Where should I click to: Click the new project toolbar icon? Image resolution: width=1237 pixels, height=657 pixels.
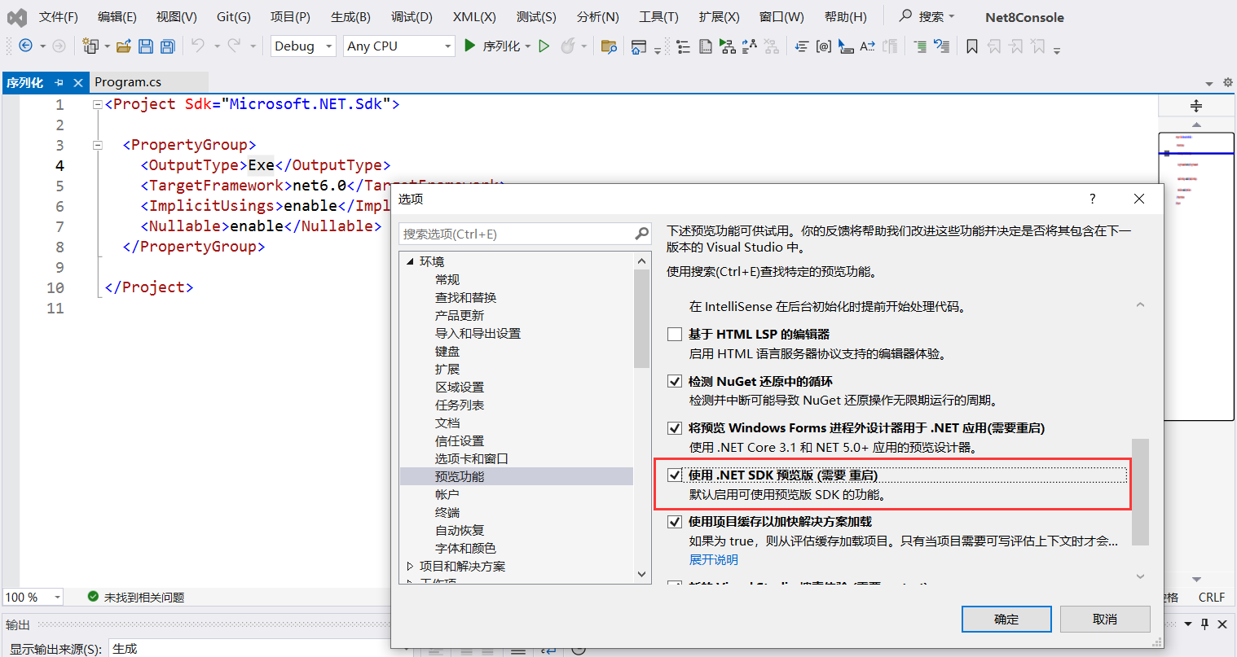click(90, 46)
